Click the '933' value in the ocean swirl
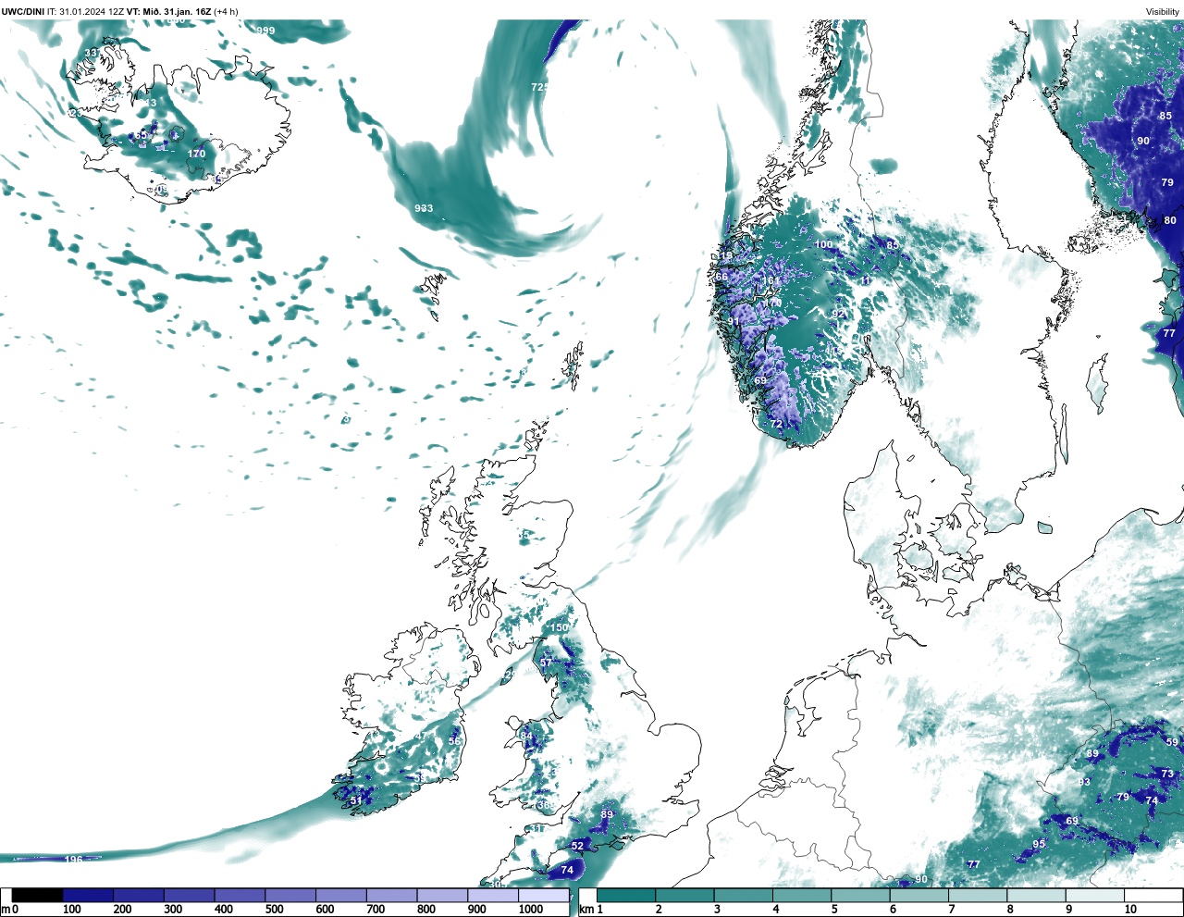Image resolution: width=1184 pixels, height=917 pixels. 424,208
